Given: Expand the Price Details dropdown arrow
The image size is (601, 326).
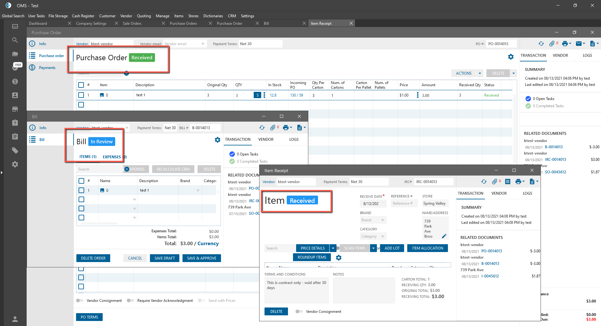Looking at the screenshot, I should pos(333,248).
